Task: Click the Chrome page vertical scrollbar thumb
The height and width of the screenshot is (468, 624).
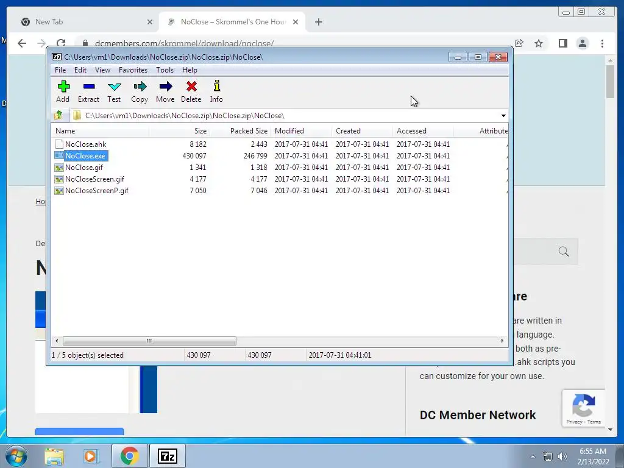Action: (x=611, y=82)
